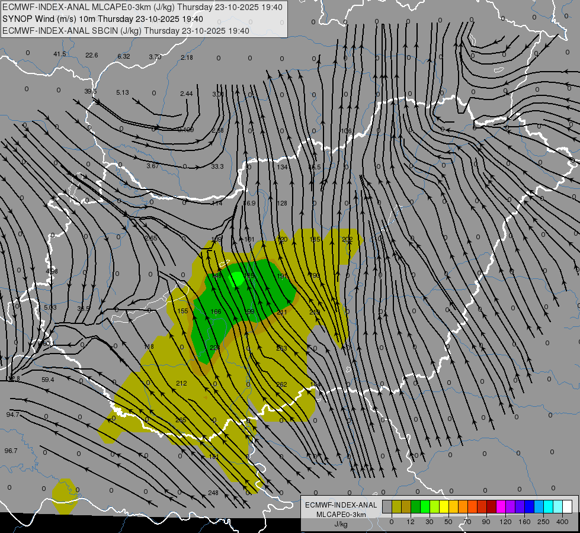Click the map value 155
The width and height of the screenshot is (580, 533).
click(182, 311)
